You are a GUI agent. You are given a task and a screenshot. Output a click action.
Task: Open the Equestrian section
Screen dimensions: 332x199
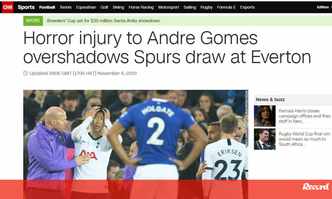[86, 7]
